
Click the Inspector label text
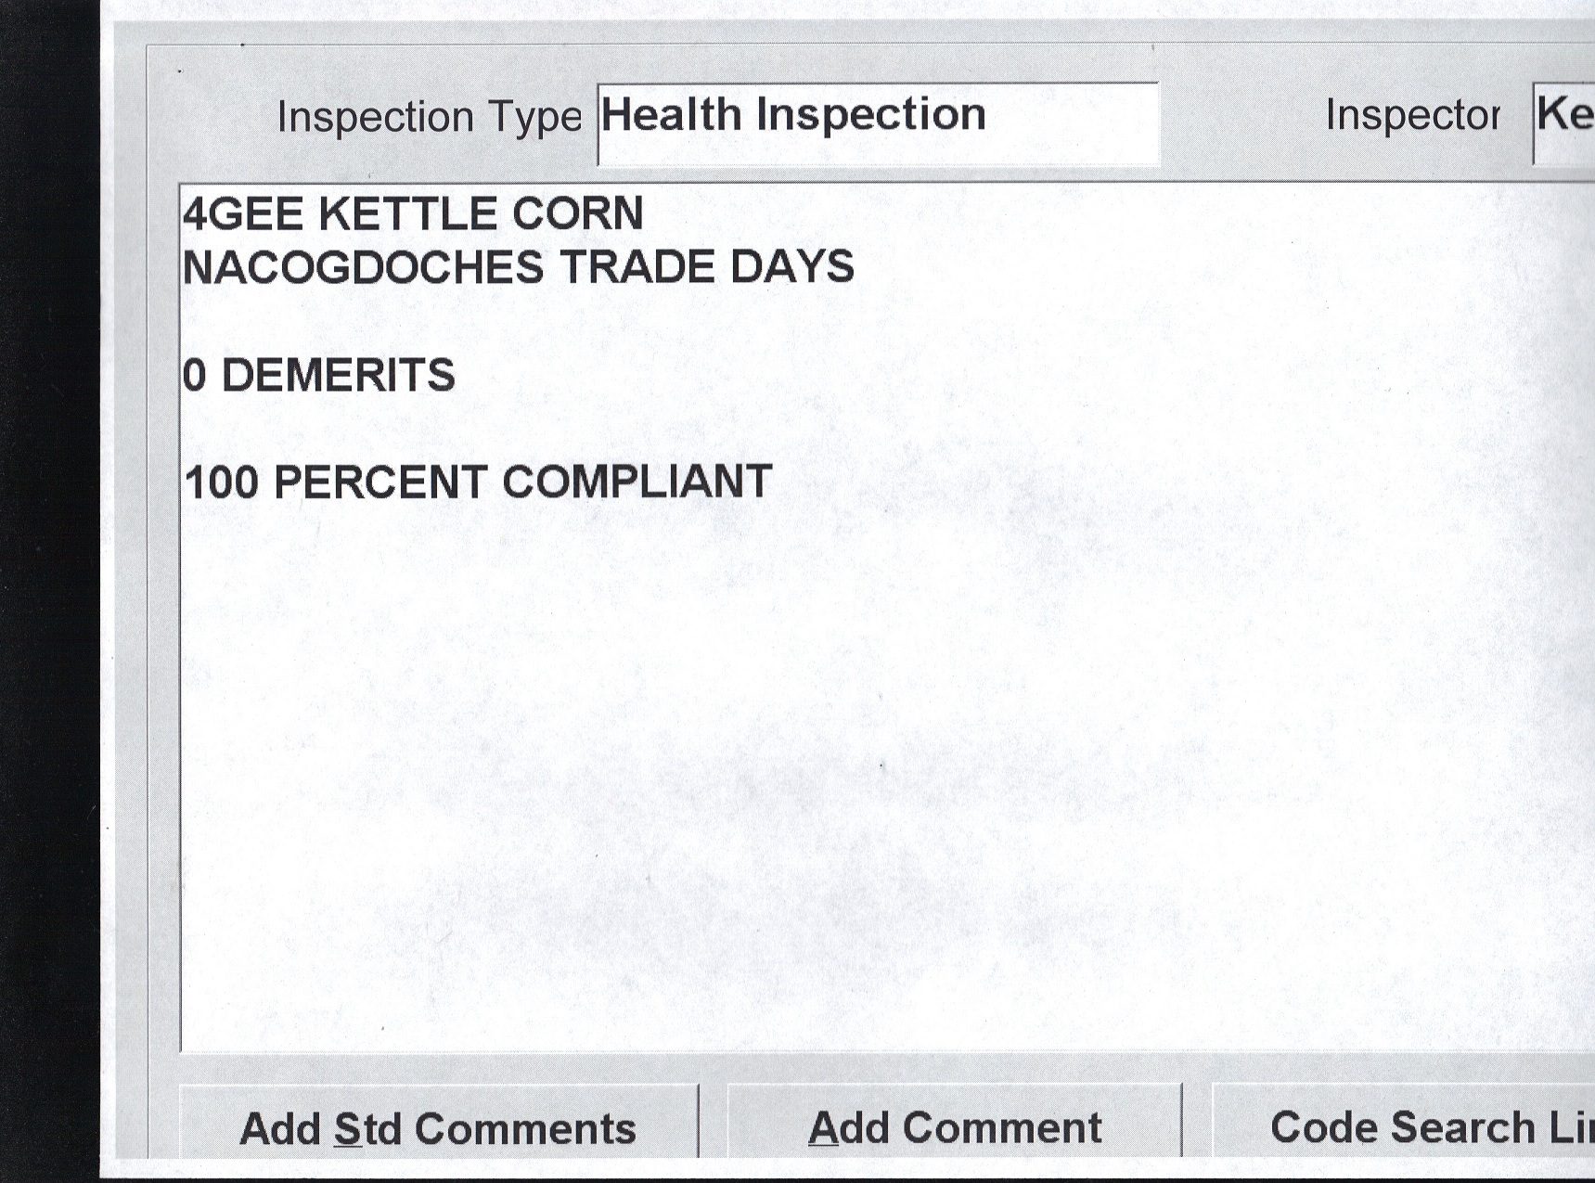coord(1411,116)
